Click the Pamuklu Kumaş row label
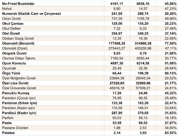Viewport: 179px width, 137px height. click(16, 93)
